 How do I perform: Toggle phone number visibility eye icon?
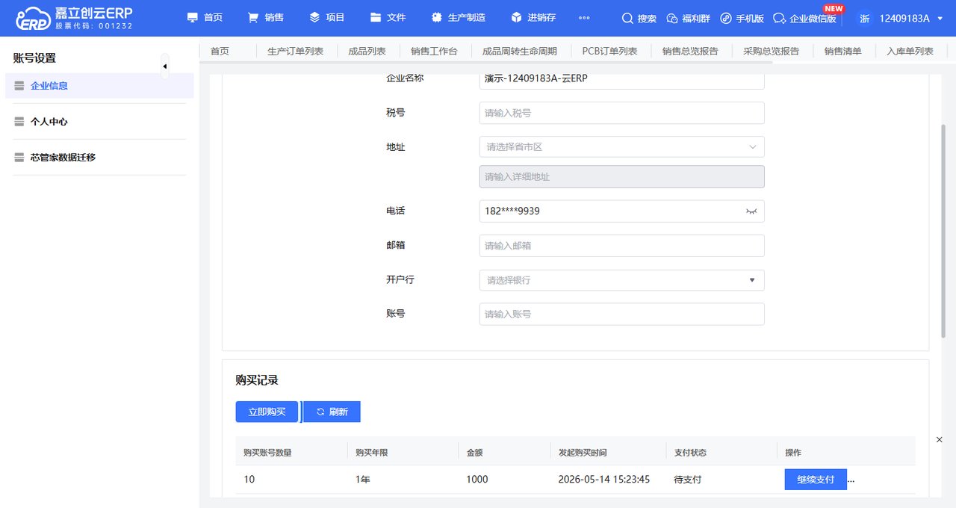pyautogui.click(x=751, y=211)
